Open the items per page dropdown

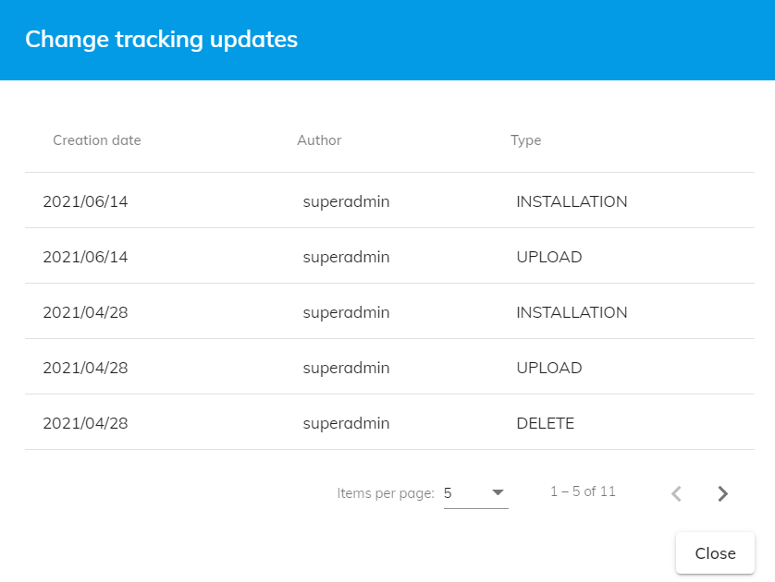click(475, 493)
